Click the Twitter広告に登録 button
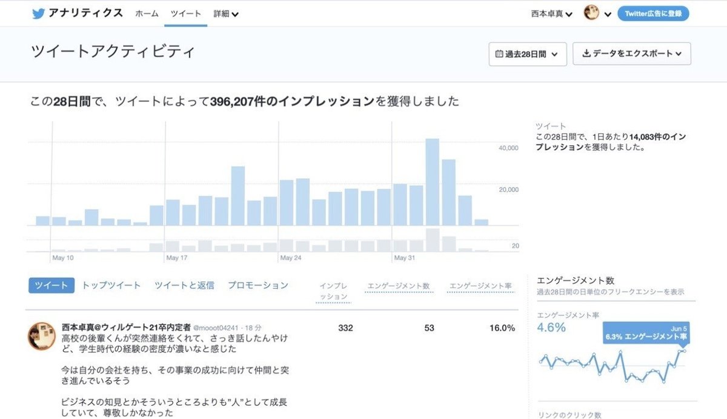Screen dimensions: 727x419 pyautogui.click(x=654, y=13)
